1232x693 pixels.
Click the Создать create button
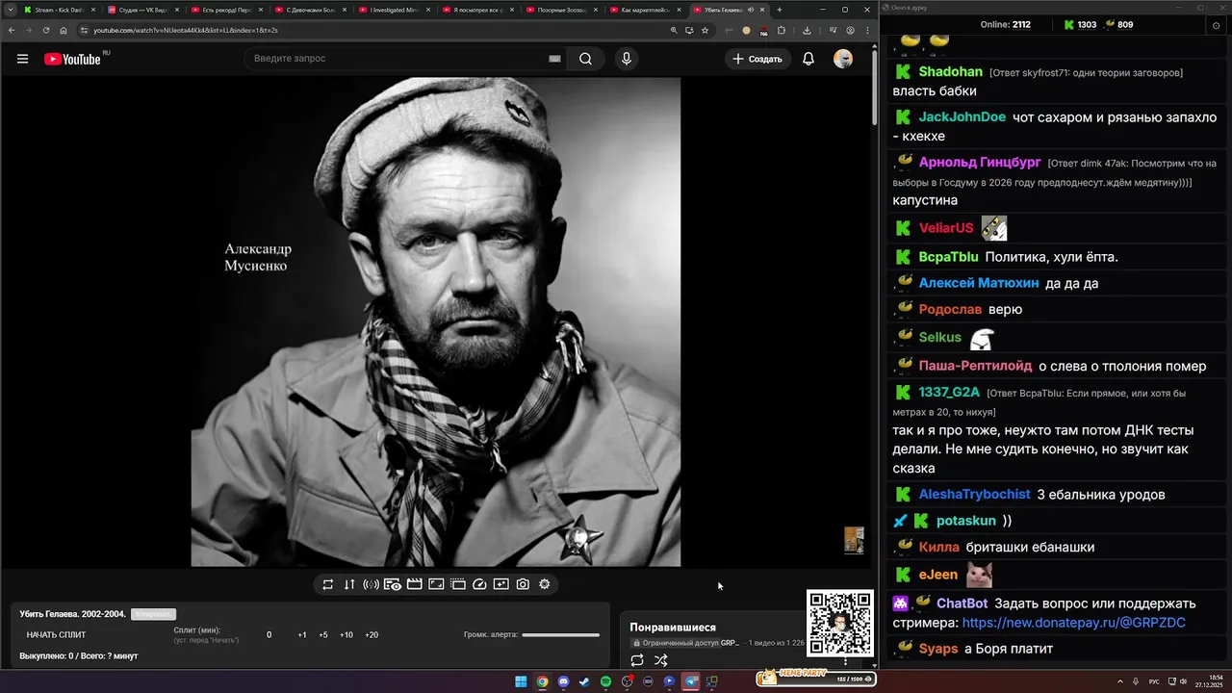click(x=757, y=59)
